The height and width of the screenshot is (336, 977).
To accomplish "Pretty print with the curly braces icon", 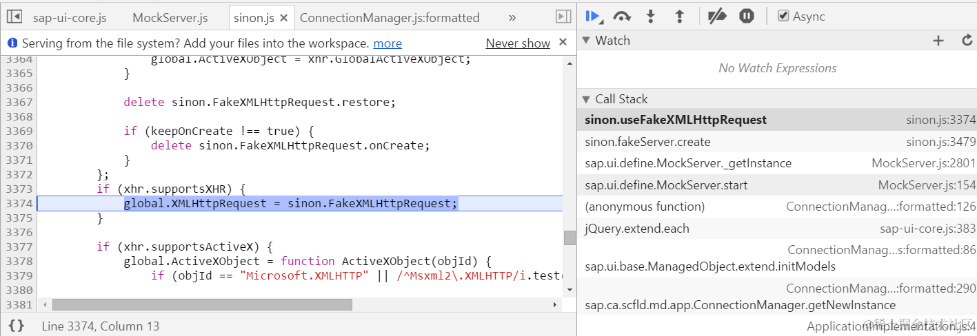I will coord(17,326).
